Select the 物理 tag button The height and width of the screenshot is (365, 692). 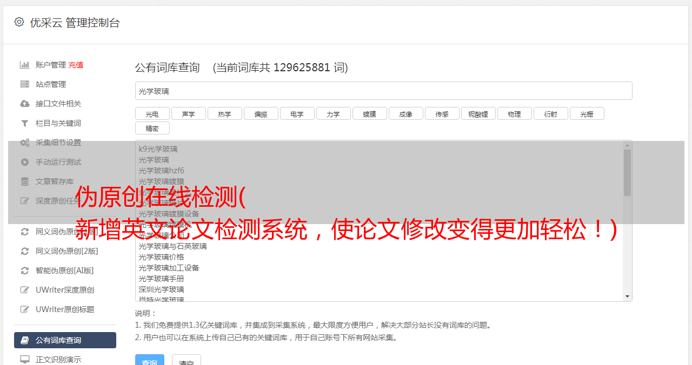coord(514,113)
